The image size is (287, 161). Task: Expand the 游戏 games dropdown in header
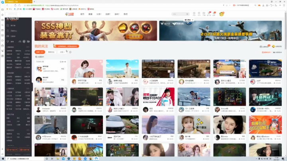[117, 14]
